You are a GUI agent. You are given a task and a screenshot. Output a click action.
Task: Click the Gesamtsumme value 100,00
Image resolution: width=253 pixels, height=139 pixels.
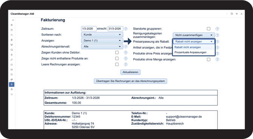pos(77,103)
